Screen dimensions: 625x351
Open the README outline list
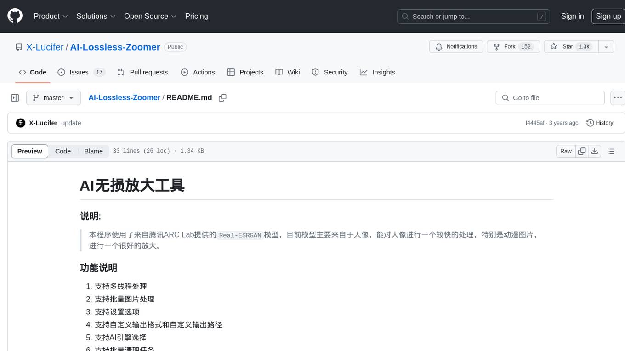(x=611, y=151)
